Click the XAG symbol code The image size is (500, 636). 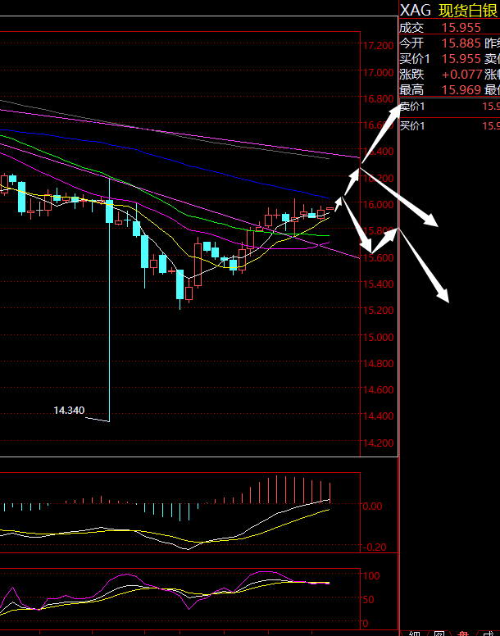[x=416, y=10]
